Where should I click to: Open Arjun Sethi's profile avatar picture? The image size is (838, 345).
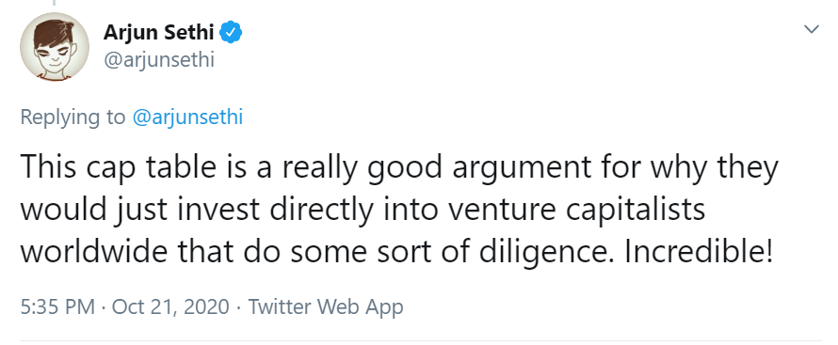[x=54, y=46]
